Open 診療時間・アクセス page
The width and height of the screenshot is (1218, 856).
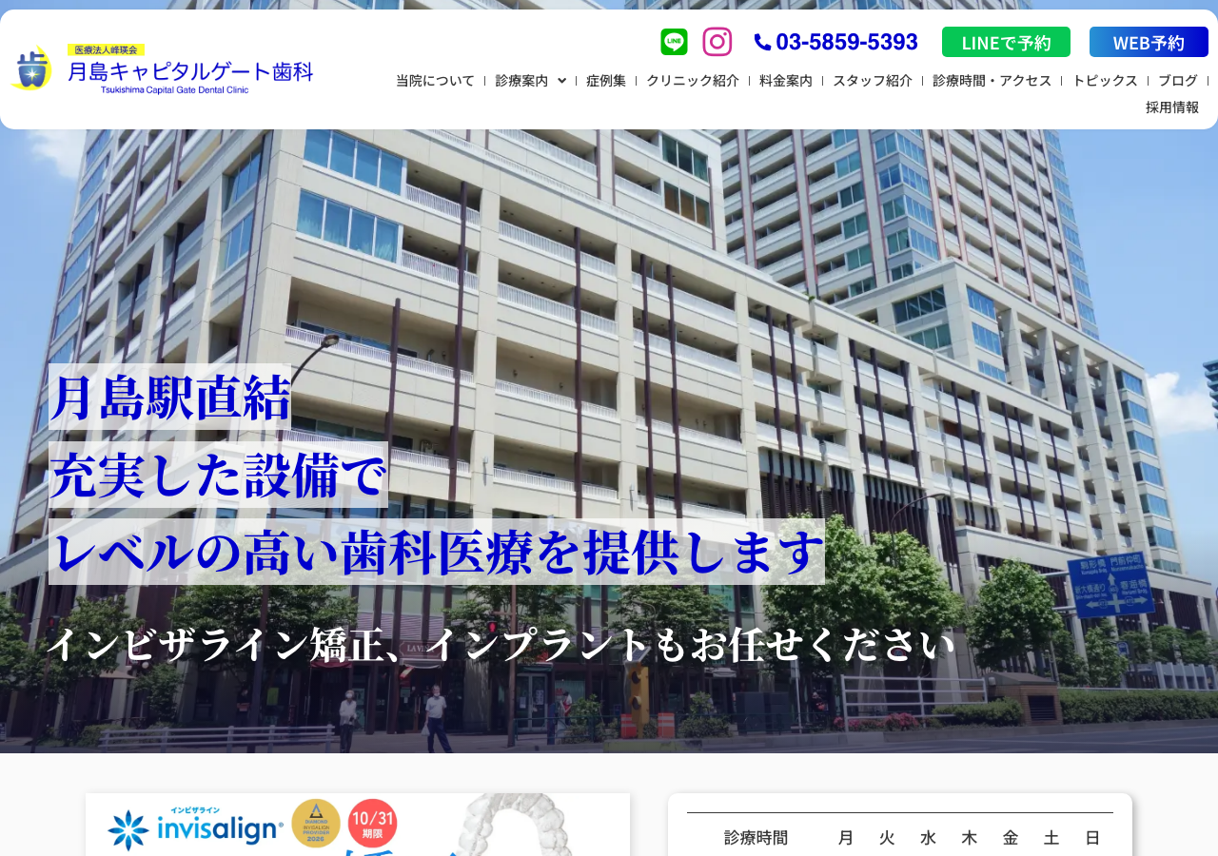pyautogui.click(x=992, y=81)
